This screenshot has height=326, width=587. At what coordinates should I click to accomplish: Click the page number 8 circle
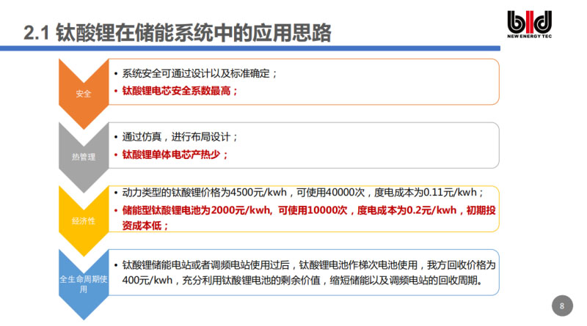pos(561,305)
